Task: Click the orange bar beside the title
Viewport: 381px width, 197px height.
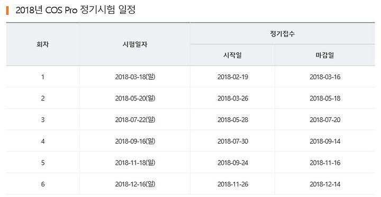Action: (x=7, y=11)
